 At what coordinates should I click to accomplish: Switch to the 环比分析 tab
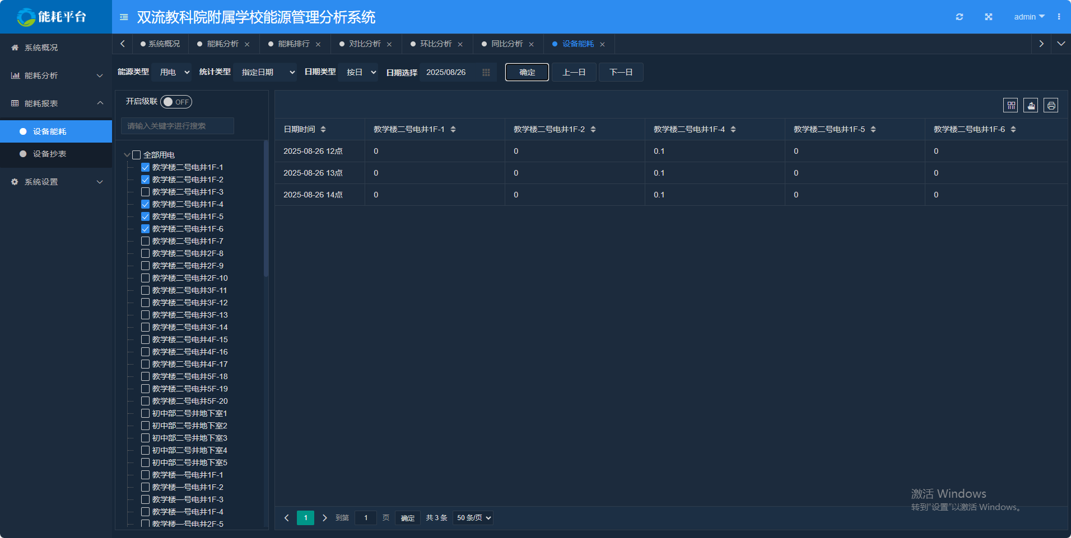pyautogui.click(x=435, y=44)
